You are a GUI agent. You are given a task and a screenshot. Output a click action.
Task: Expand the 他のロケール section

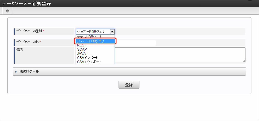coord(129,71)
